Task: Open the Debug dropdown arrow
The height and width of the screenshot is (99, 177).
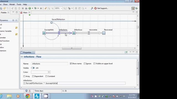Action: [x=38, y=8]
